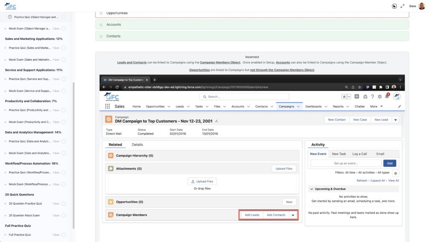Viewport: 429px width, 242px height.
Task: Click the bookmark star in the address bar
Action: (359, 87)
